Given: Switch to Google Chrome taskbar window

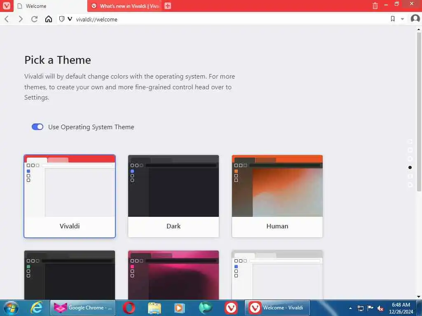Looking at the screenshot, I should (83, 308).
